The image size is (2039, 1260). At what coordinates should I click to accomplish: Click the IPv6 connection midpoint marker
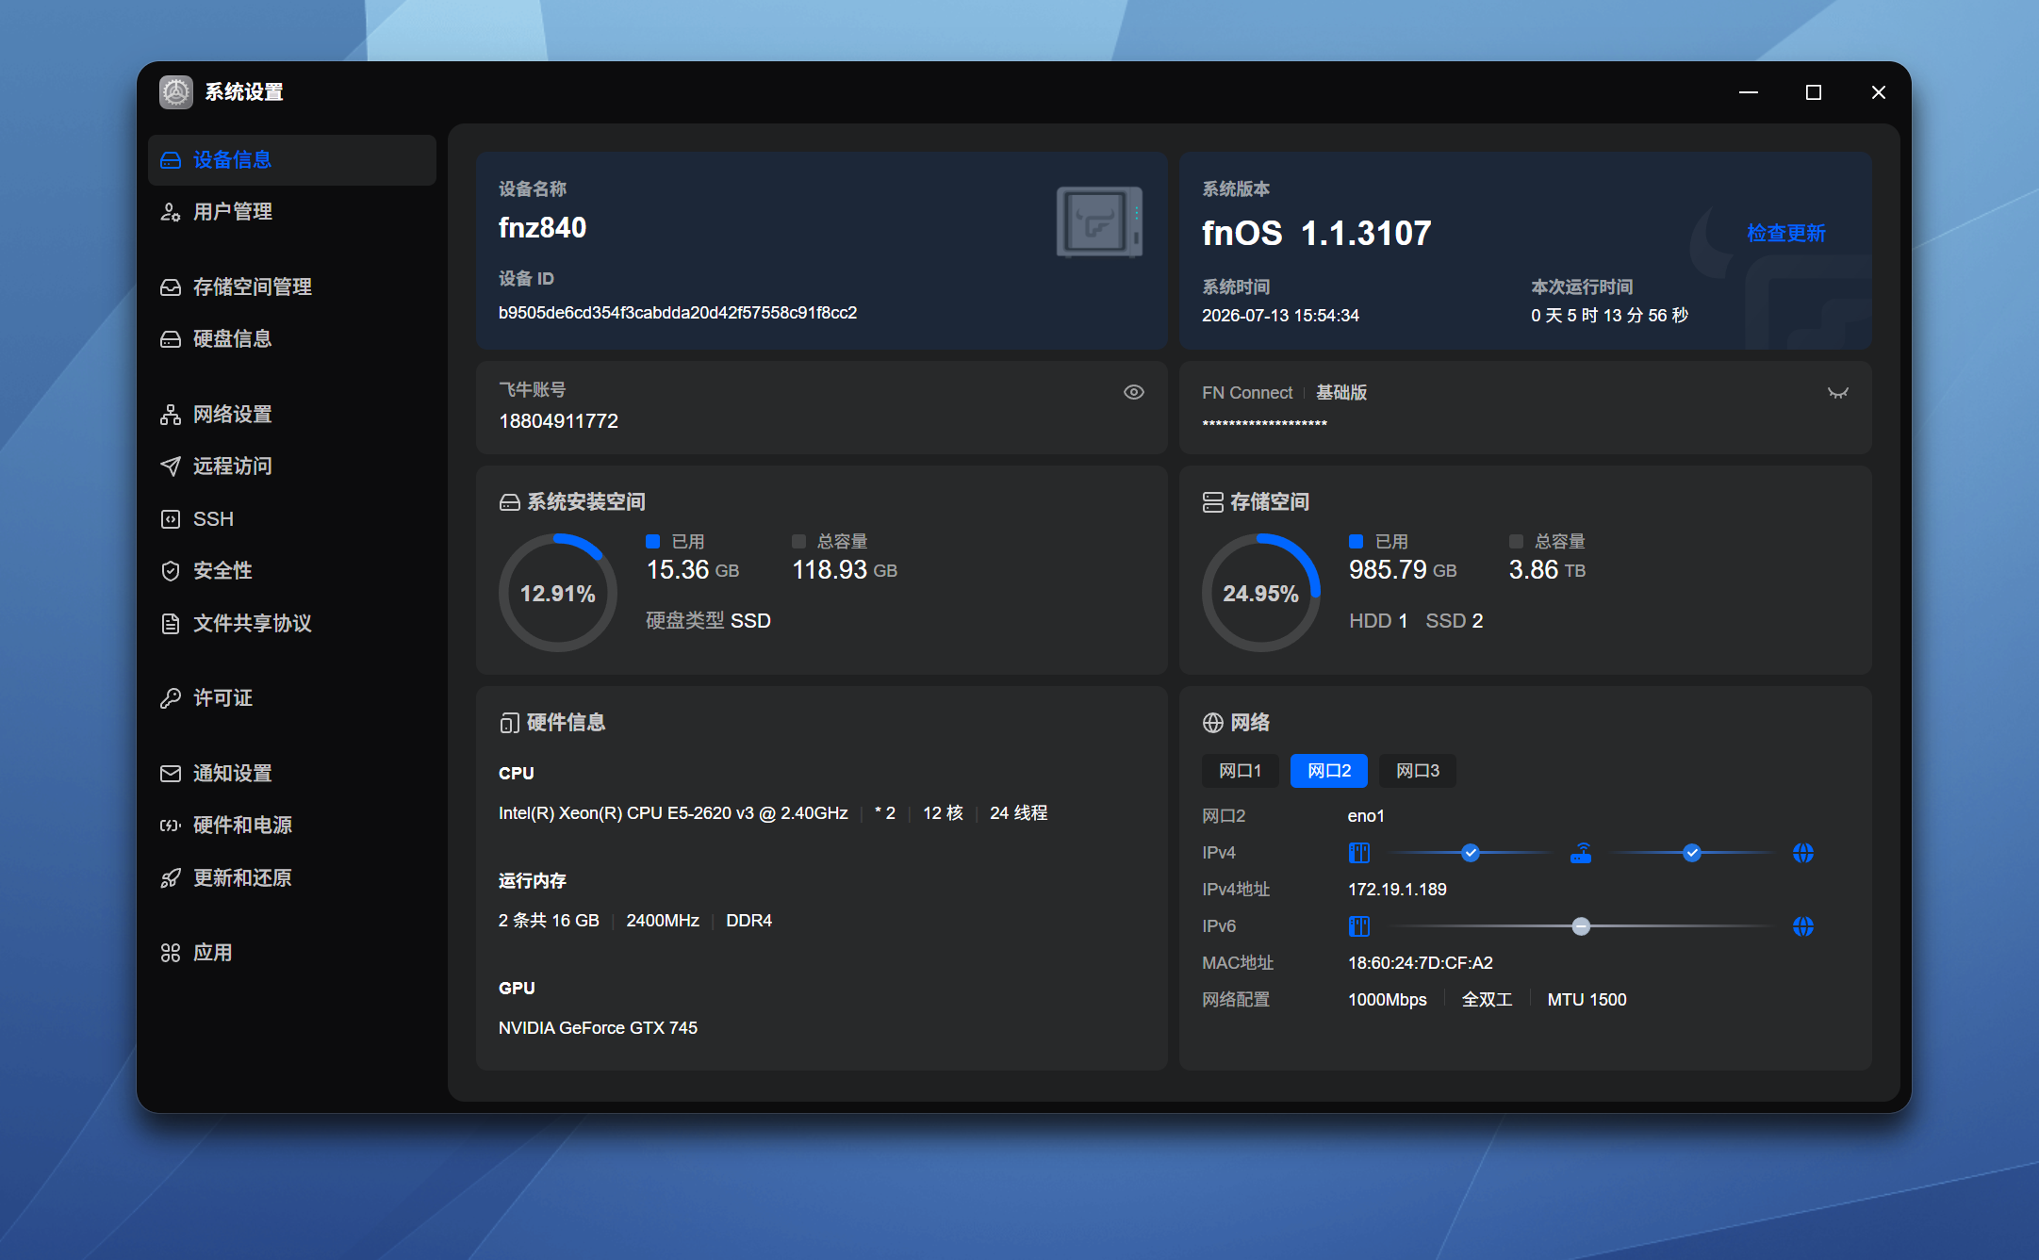coord(1581,926)
